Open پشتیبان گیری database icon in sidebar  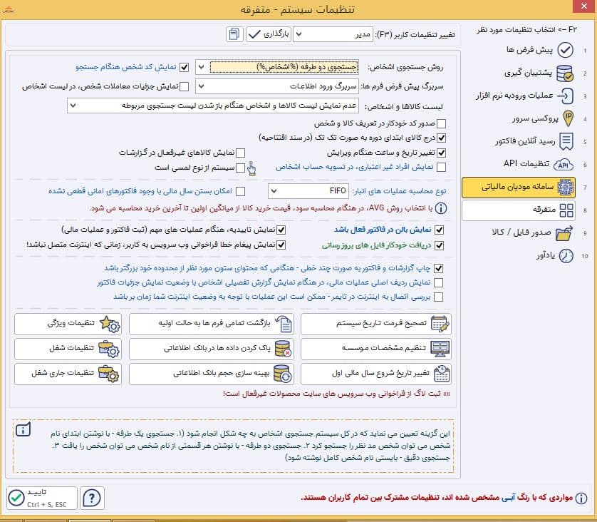tap(565, 73)
